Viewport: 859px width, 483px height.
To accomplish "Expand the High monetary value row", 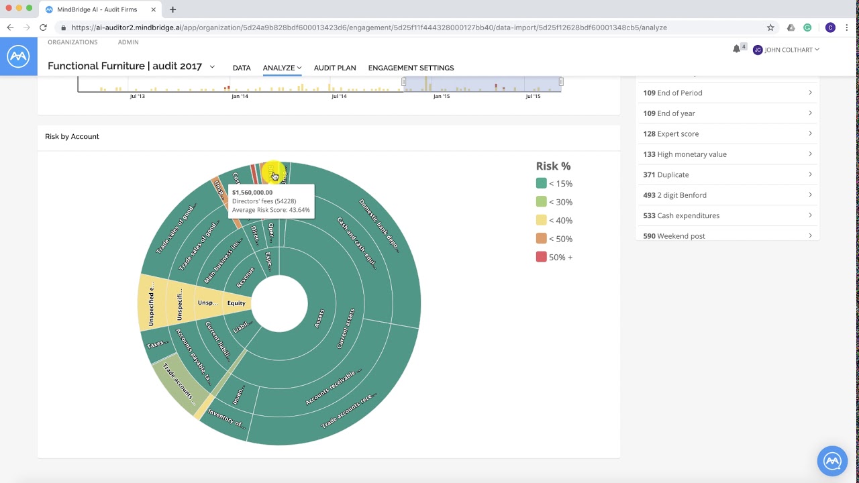I will [727, 154].
